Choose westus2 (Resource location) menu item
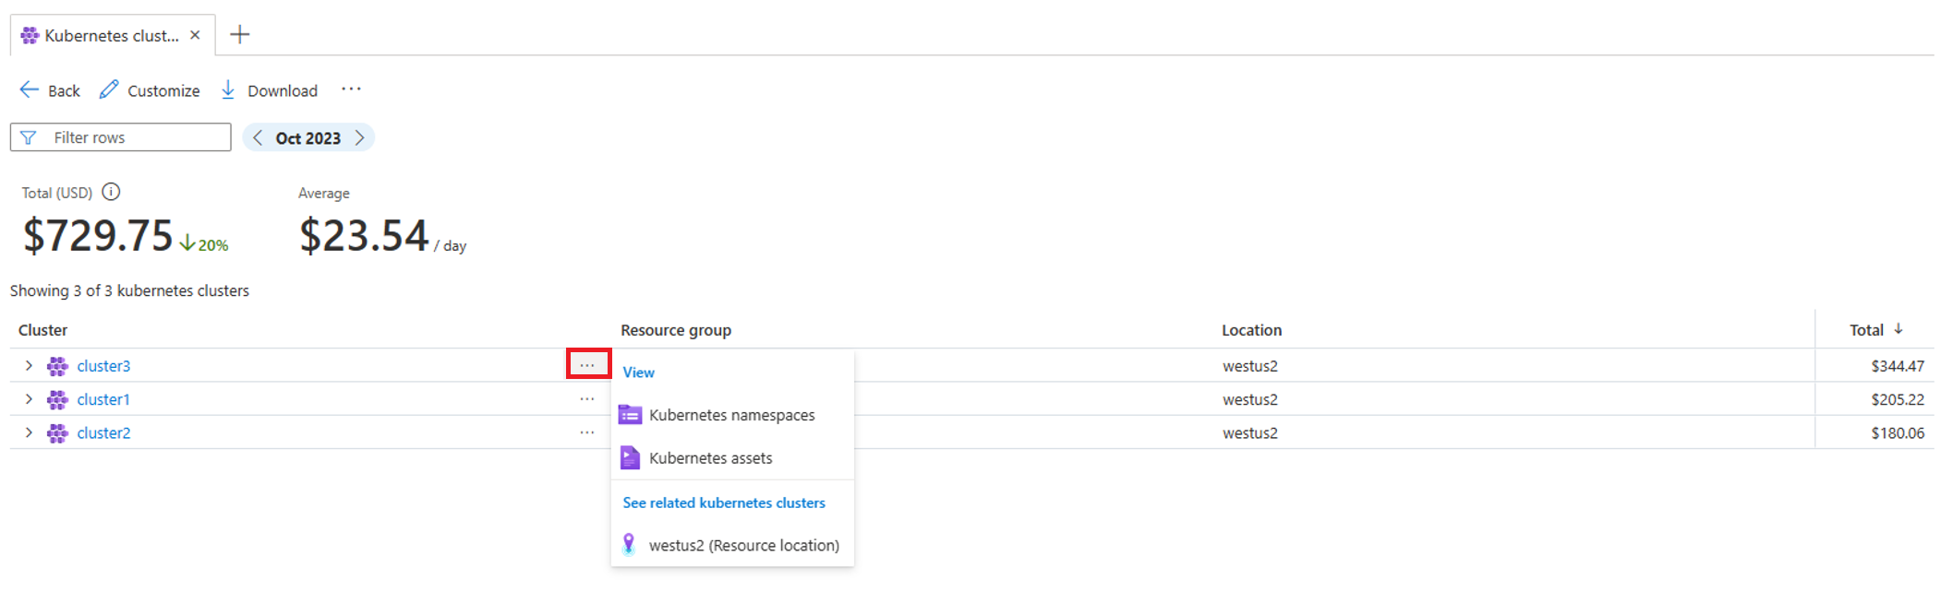 point(743,545)
